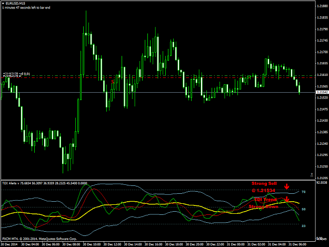Click the 1.21835 price scale label
The width and height of the screenshot is (329, 247).
coord(322,17)
